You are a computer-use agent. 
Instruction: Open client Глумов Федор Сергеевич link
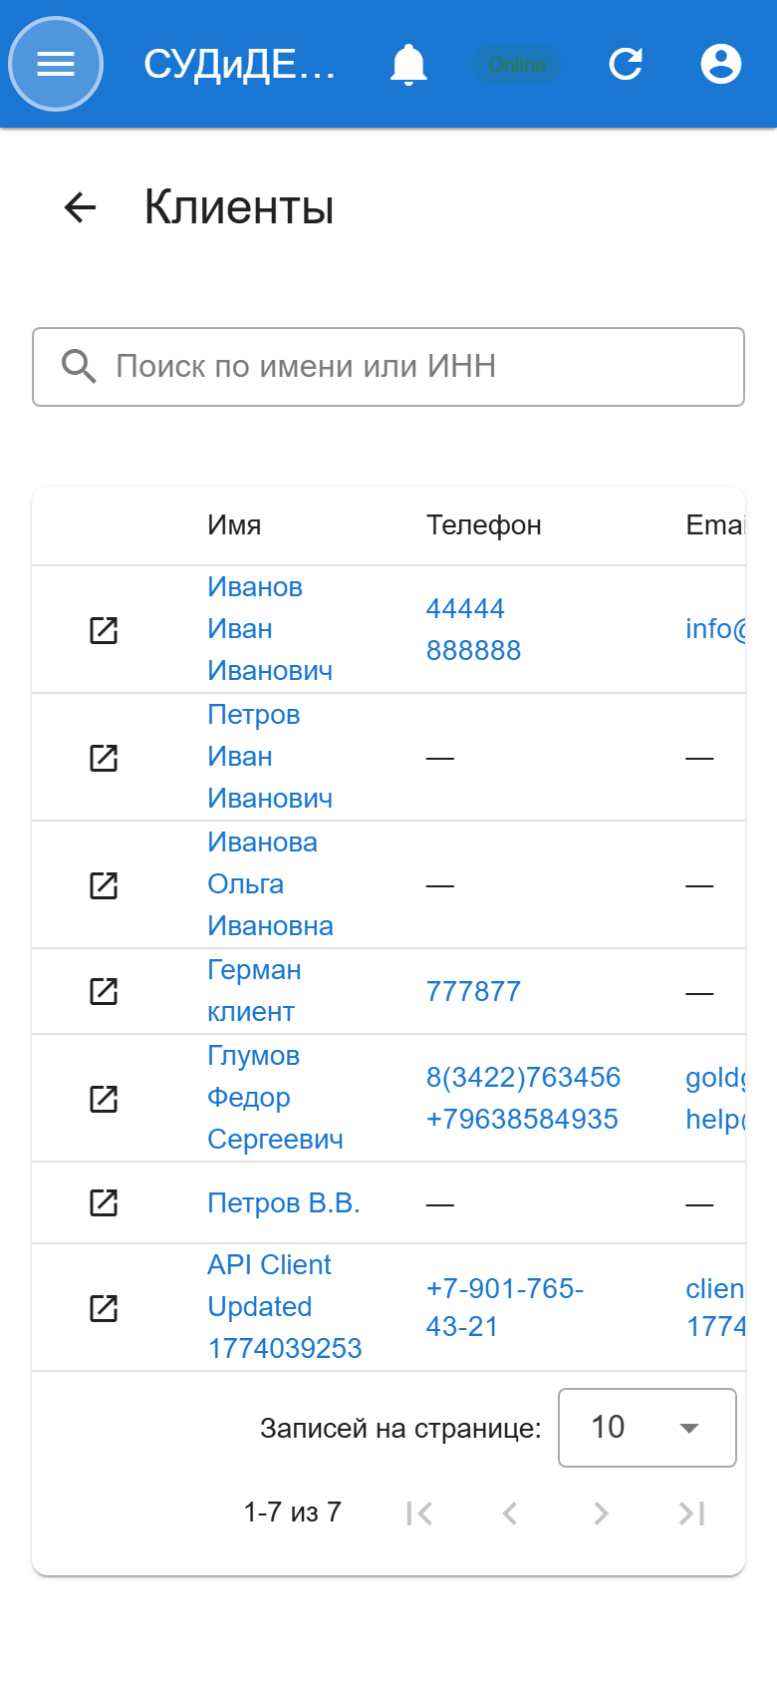tap(275, 1098)
